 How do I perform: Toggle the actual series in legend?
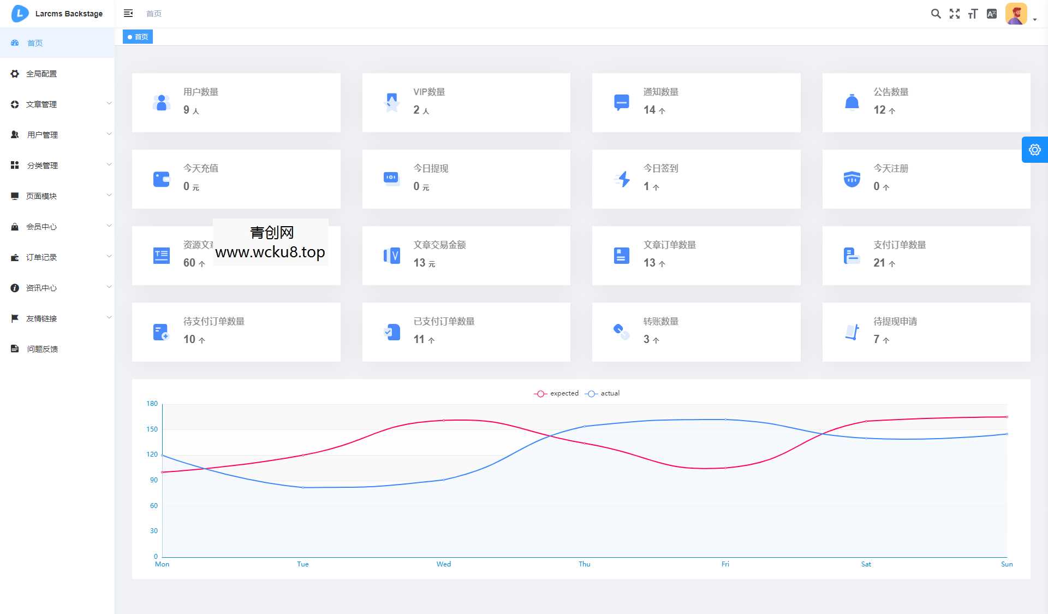tap(603, 393)
